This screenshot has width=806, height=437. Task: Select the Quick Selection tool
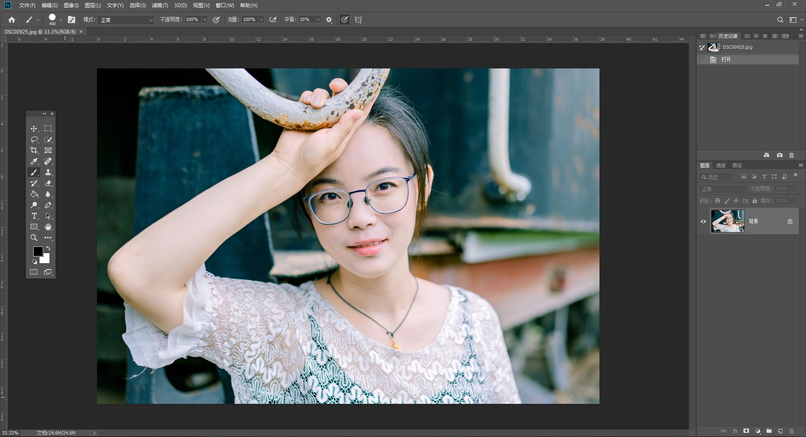[48, 139]
